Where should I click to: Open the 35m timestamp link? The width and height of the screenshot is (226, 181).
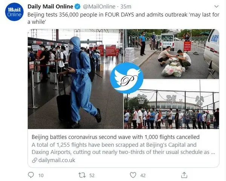pos(126,7)
